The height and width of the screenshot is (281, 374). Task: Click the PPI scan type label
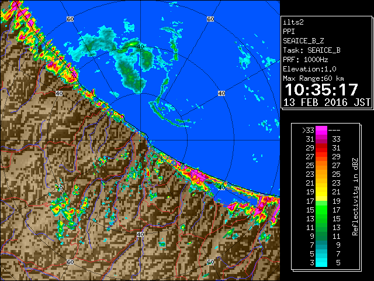click(289, 32)
